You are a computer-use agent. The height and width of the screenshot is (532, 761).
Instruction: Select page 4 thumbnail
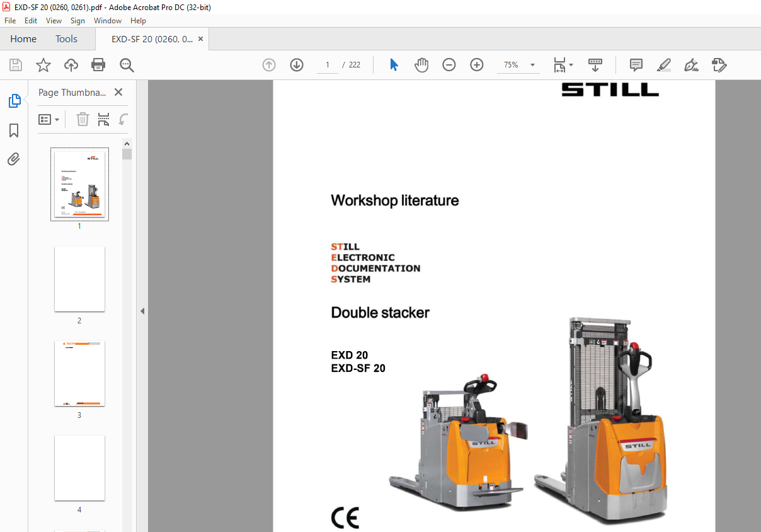(79, 468)
